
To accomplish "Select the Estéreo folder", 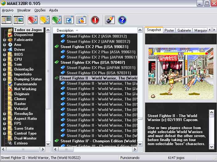I will [21, 143].
